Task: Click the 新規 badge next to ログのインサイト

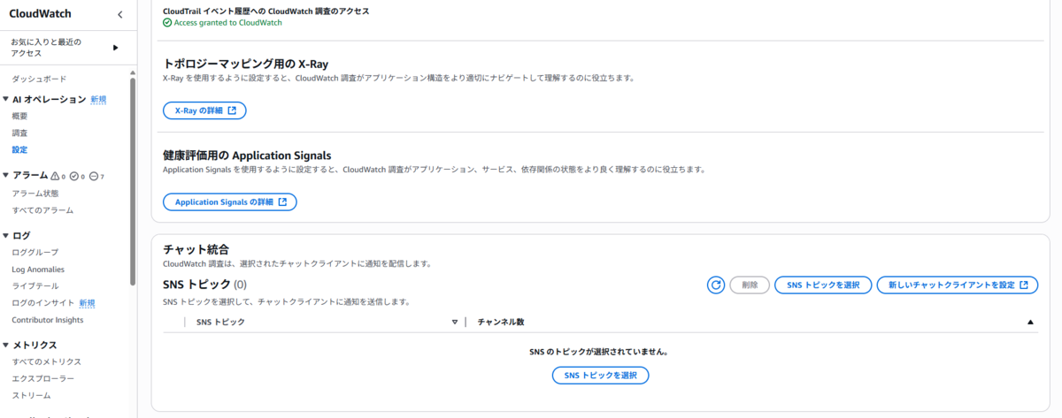Action: pos(87,303)
